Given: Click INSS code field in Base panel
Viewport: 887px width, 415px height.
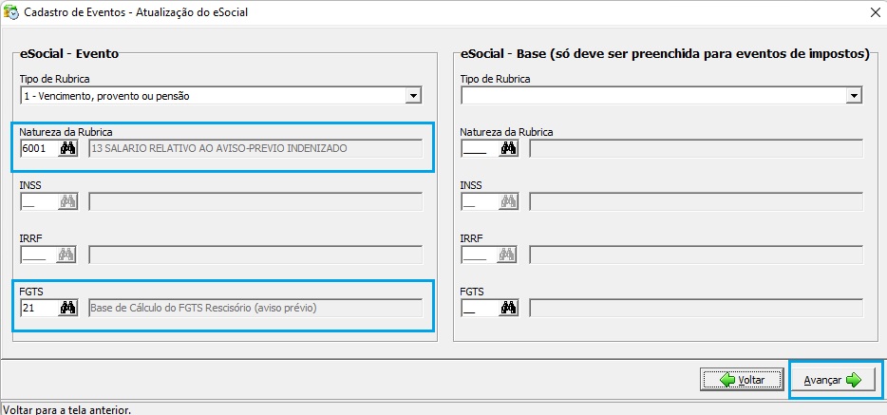Looking at the screenshot, I should tap(480, 202).
